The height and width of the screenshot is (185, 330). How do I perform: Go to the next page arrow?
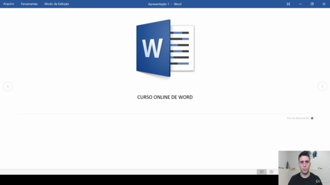[322, 86]
